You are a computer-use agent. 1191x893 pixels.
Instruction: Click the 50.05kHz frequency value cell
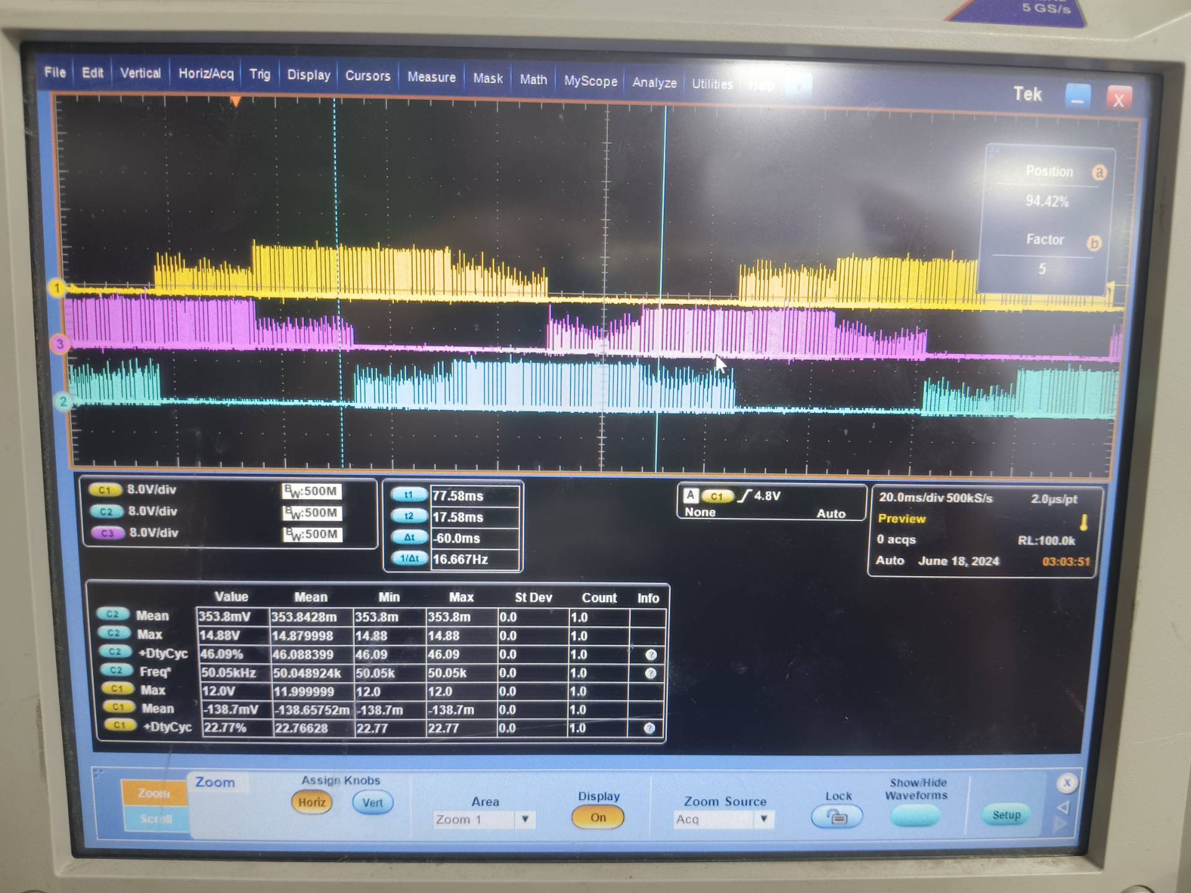pos(236,673)
